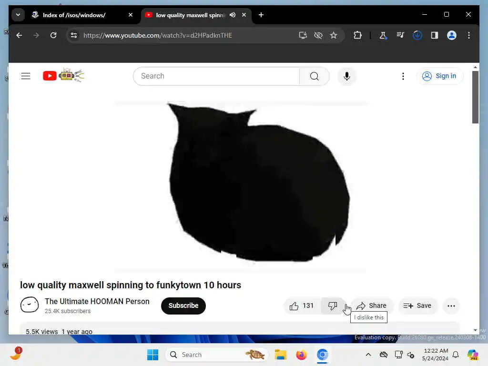Save the video to a playlist
This screenshot has width=488, height=366.
pos(417,306)
